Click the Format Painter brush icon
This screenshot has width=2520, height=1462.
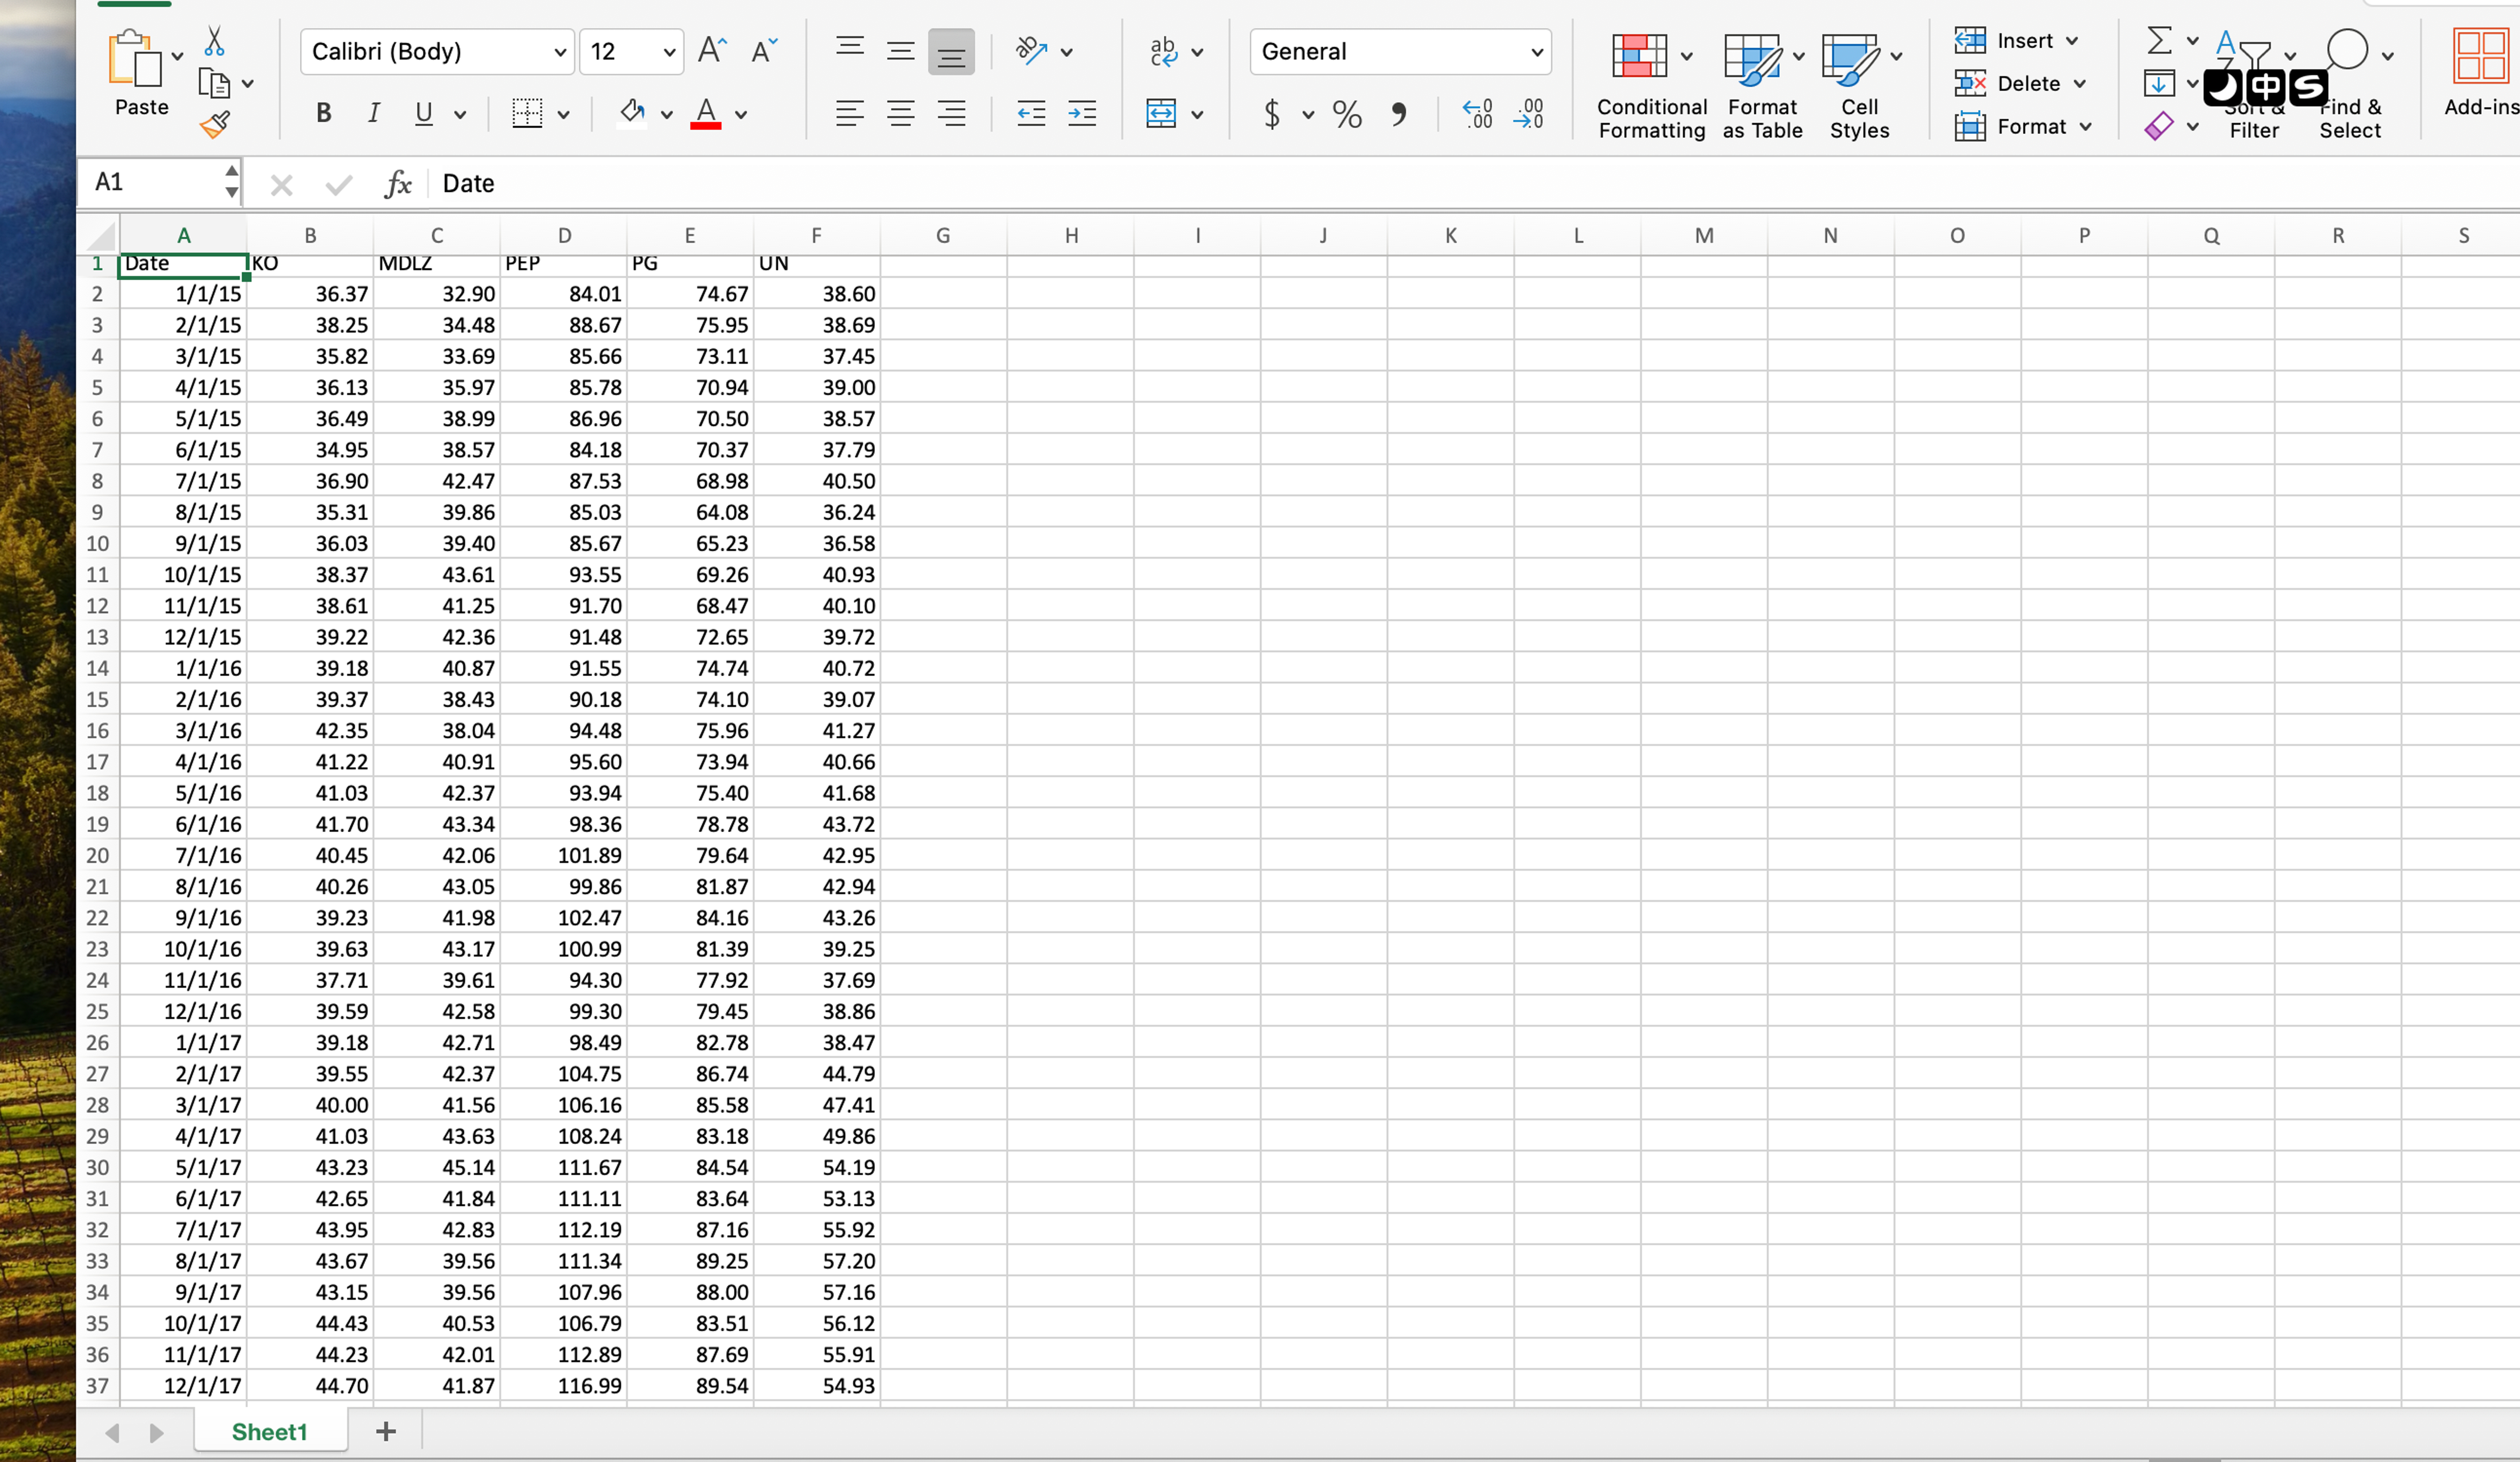pyautogui.click(x=215, y=124)
